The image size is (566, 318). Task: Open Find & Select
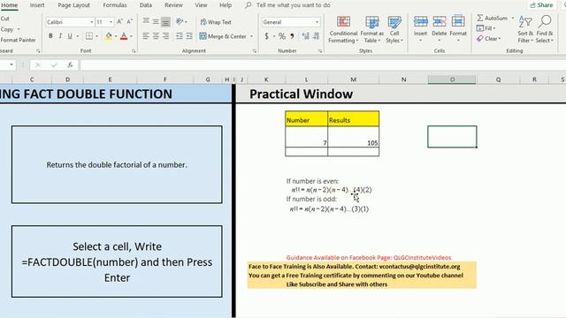pos(545,29)
